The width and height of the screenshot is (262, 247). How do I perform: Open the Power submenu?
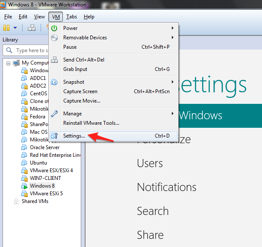click(x=113, y=28)
